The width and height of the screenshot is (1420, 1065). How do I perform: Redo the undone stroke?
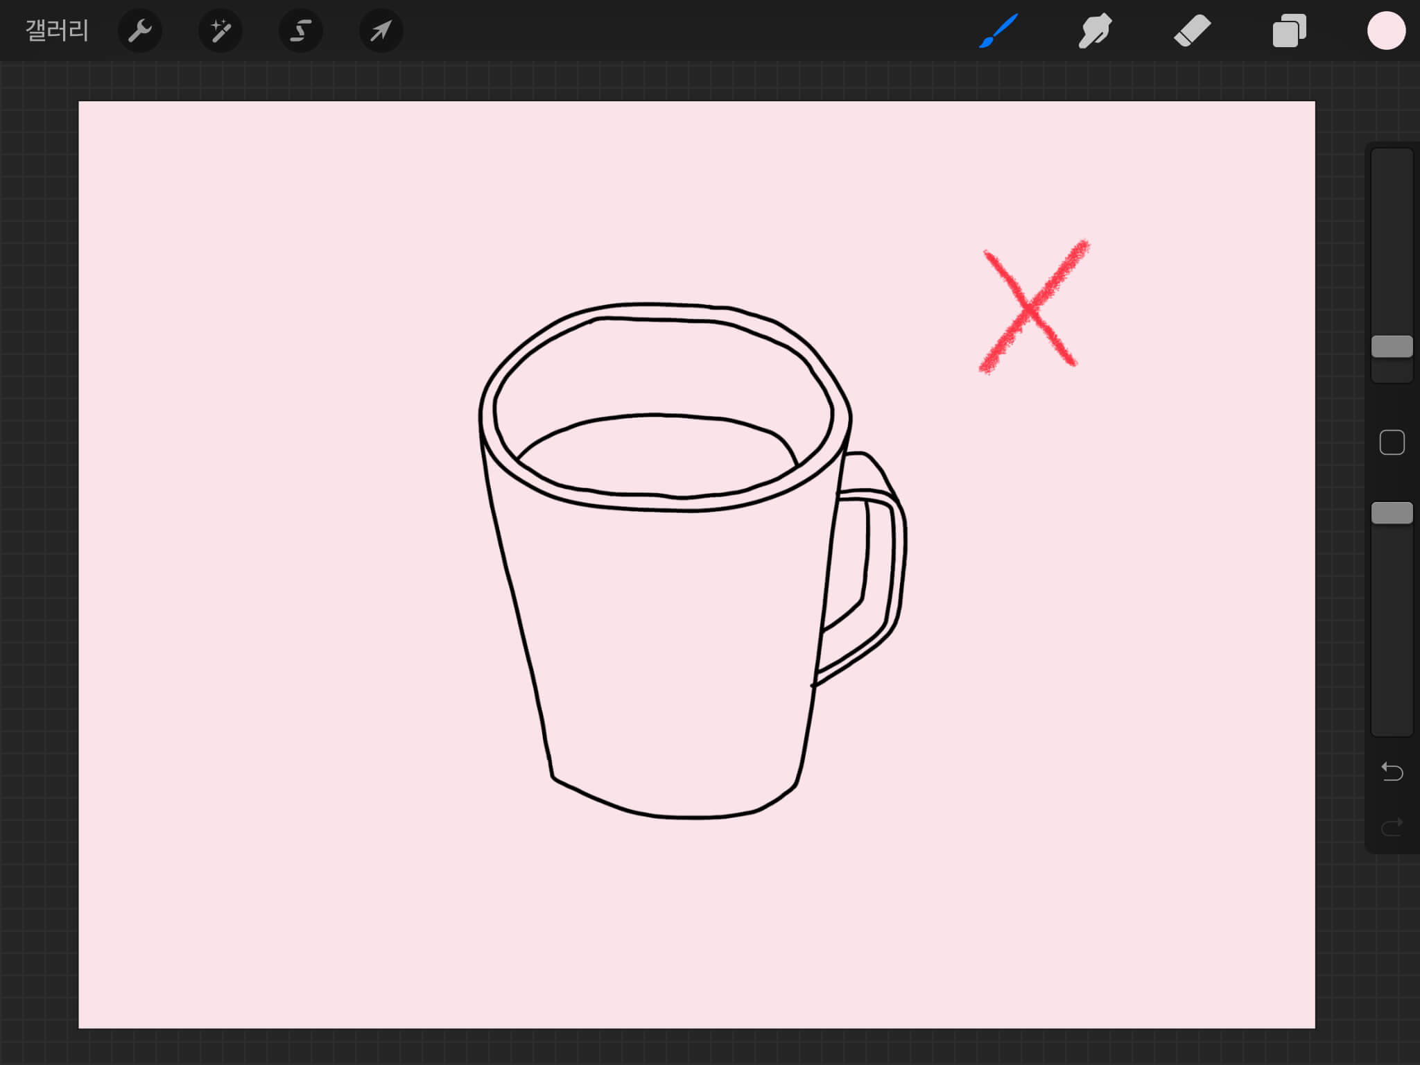tap(1392, 826)
